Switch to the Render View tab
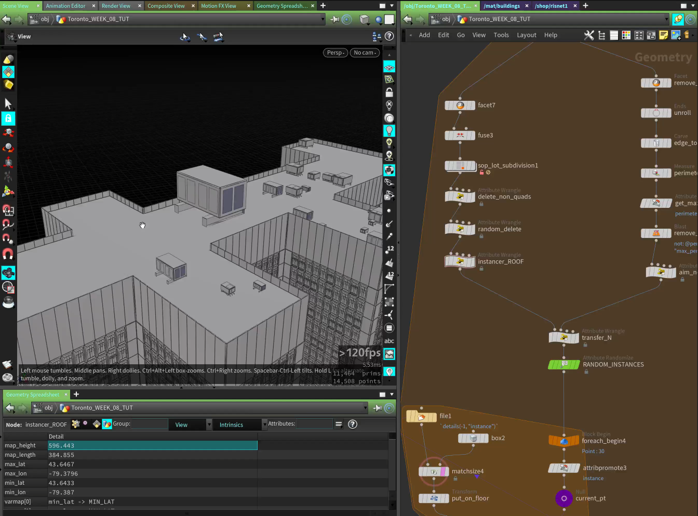Screen dimensions: 698x516 (115, 6)
